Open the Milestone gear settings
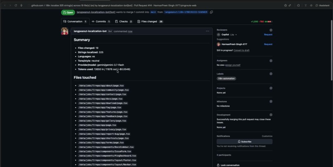Viewport: 333px width, 167px height. [x=271, y=102]
